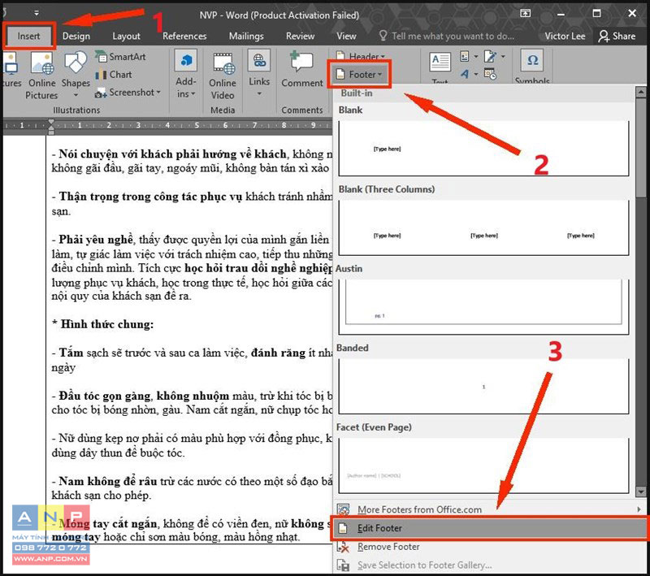Viewport: 650px width, 576px height.
Task: Open the Symbols menu
Action: [532, 67]
